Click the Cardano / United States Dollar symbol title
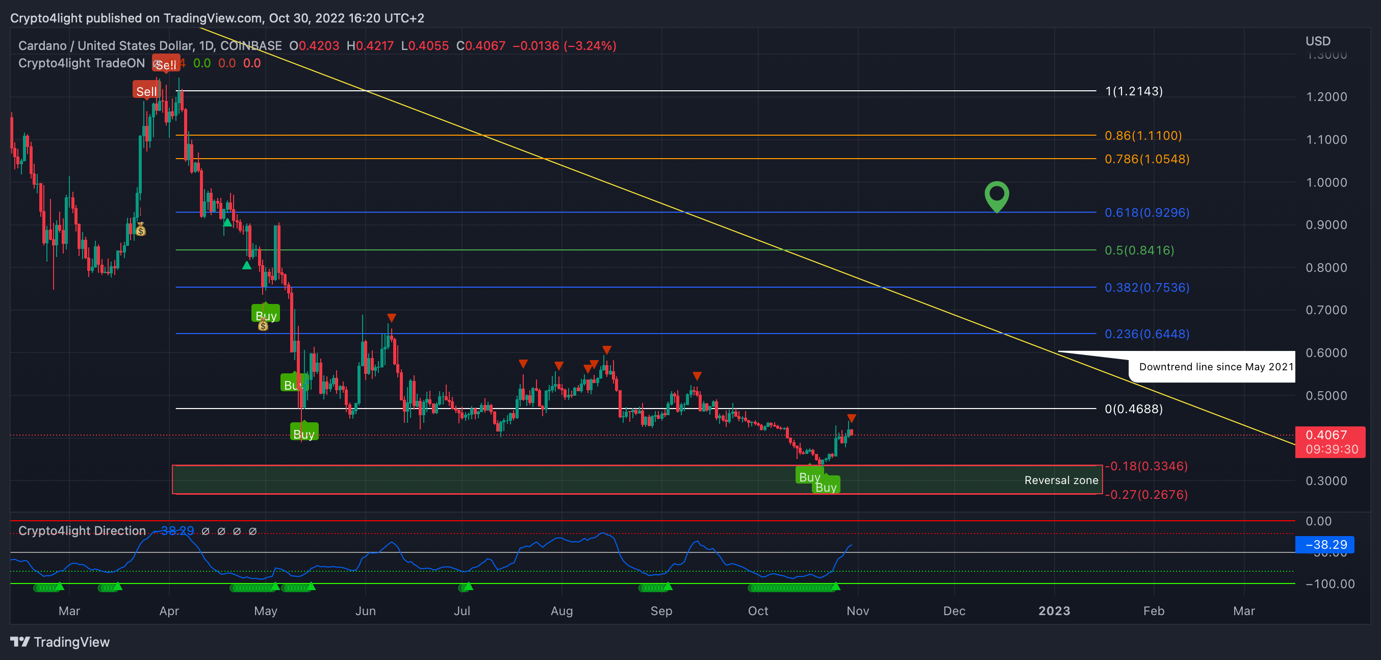Screen dimensions: 1381x660 click(106, 45)
